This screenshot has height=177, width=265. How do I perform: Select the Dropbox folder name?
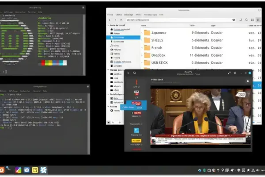tap(158, 55)
